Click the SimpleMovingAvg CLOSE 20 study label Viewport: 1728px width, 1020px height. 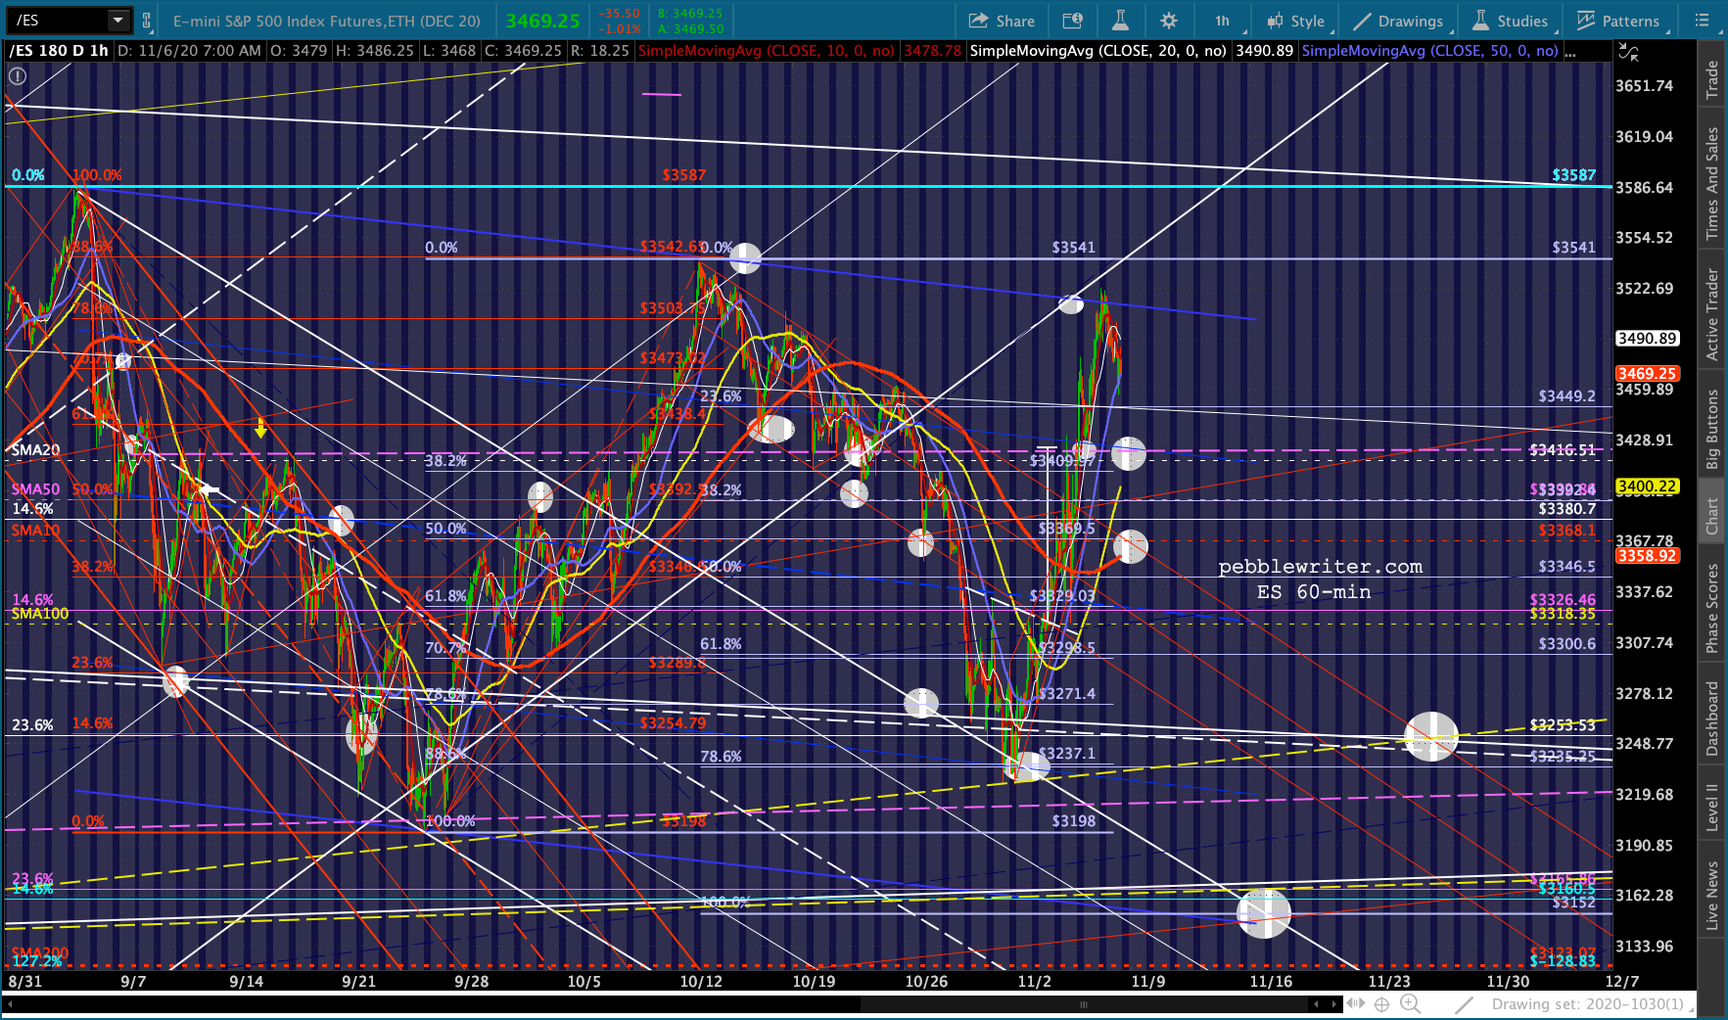(1098, 51)
